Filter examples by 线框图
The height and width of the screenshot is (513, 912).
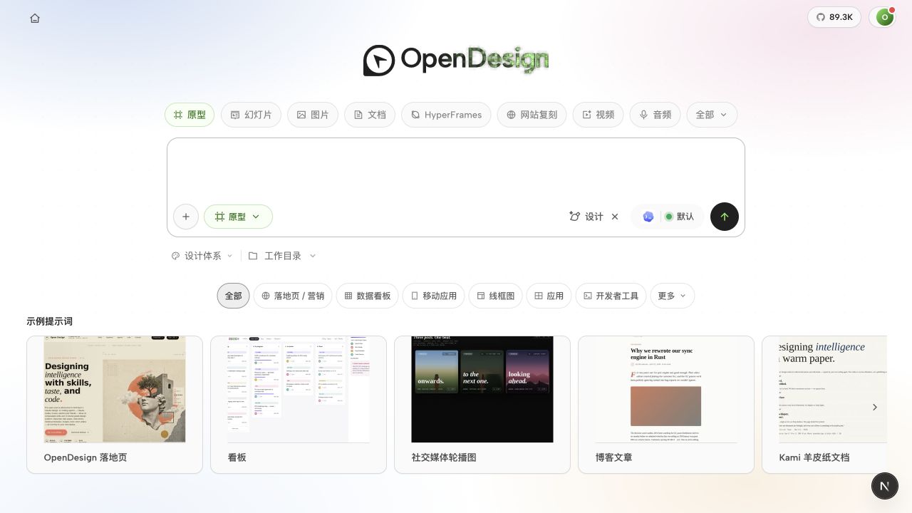pos(495,296)
